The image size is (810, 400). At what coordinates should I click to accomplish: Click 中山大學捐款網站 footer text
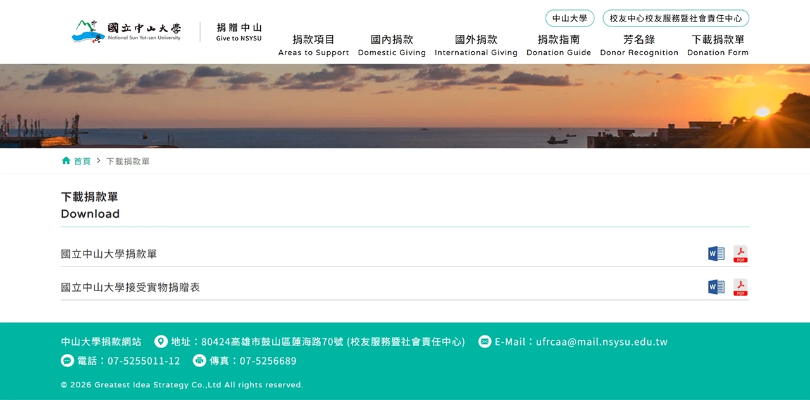click(x=101, y=342)
